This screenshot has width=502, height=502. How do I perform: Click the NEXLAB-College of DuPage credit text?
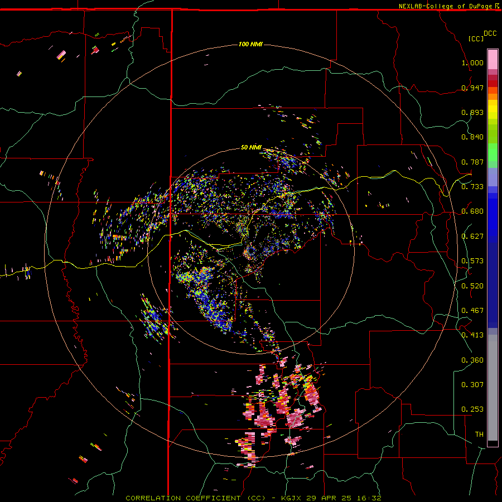[x=446, y=6]
